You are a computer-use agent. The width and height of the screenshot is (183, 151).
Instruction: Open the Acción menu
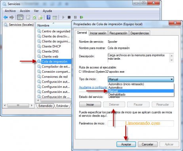[25, 11]
